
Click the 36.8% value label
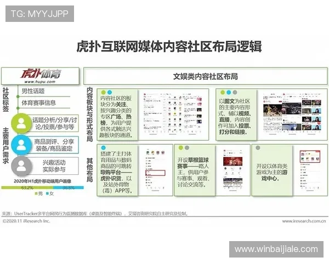69,188
